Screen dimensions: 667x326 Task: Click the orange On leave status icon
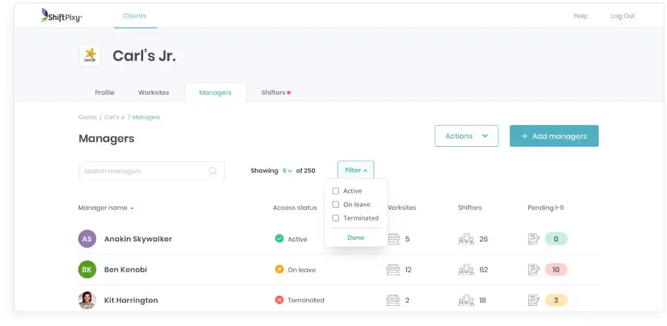click(279, 270)
